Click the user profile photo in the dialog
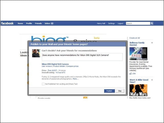The width and height of the screenshot is (164, 123). click(36, 53)
